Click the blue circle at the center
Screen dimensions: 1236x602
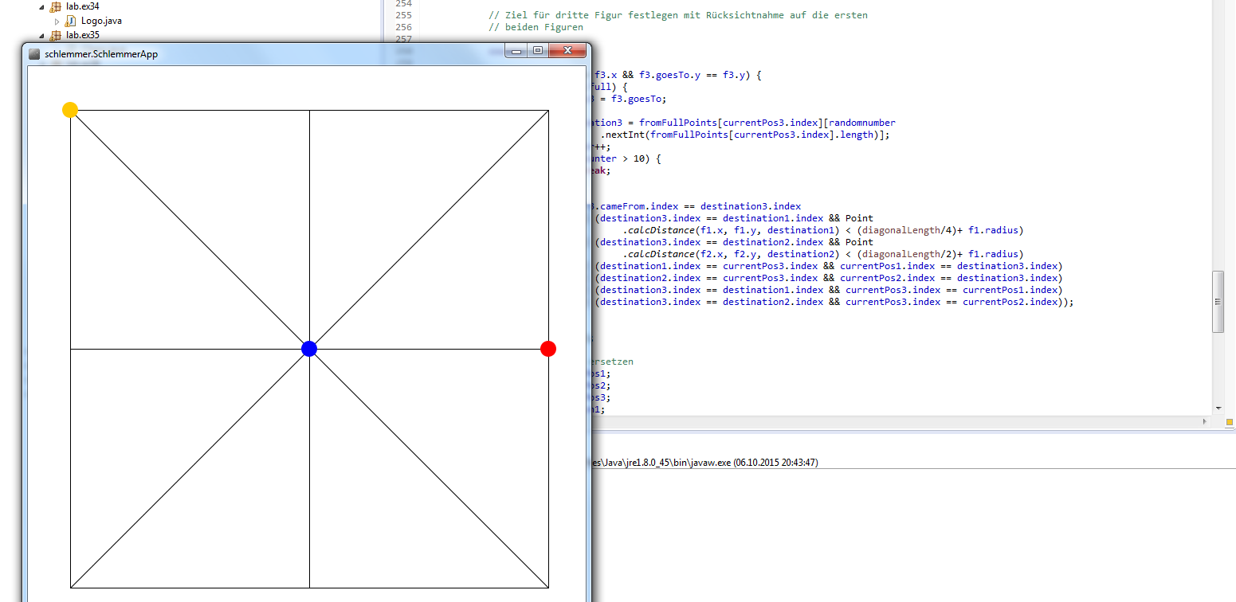click(x=309, y=349)
